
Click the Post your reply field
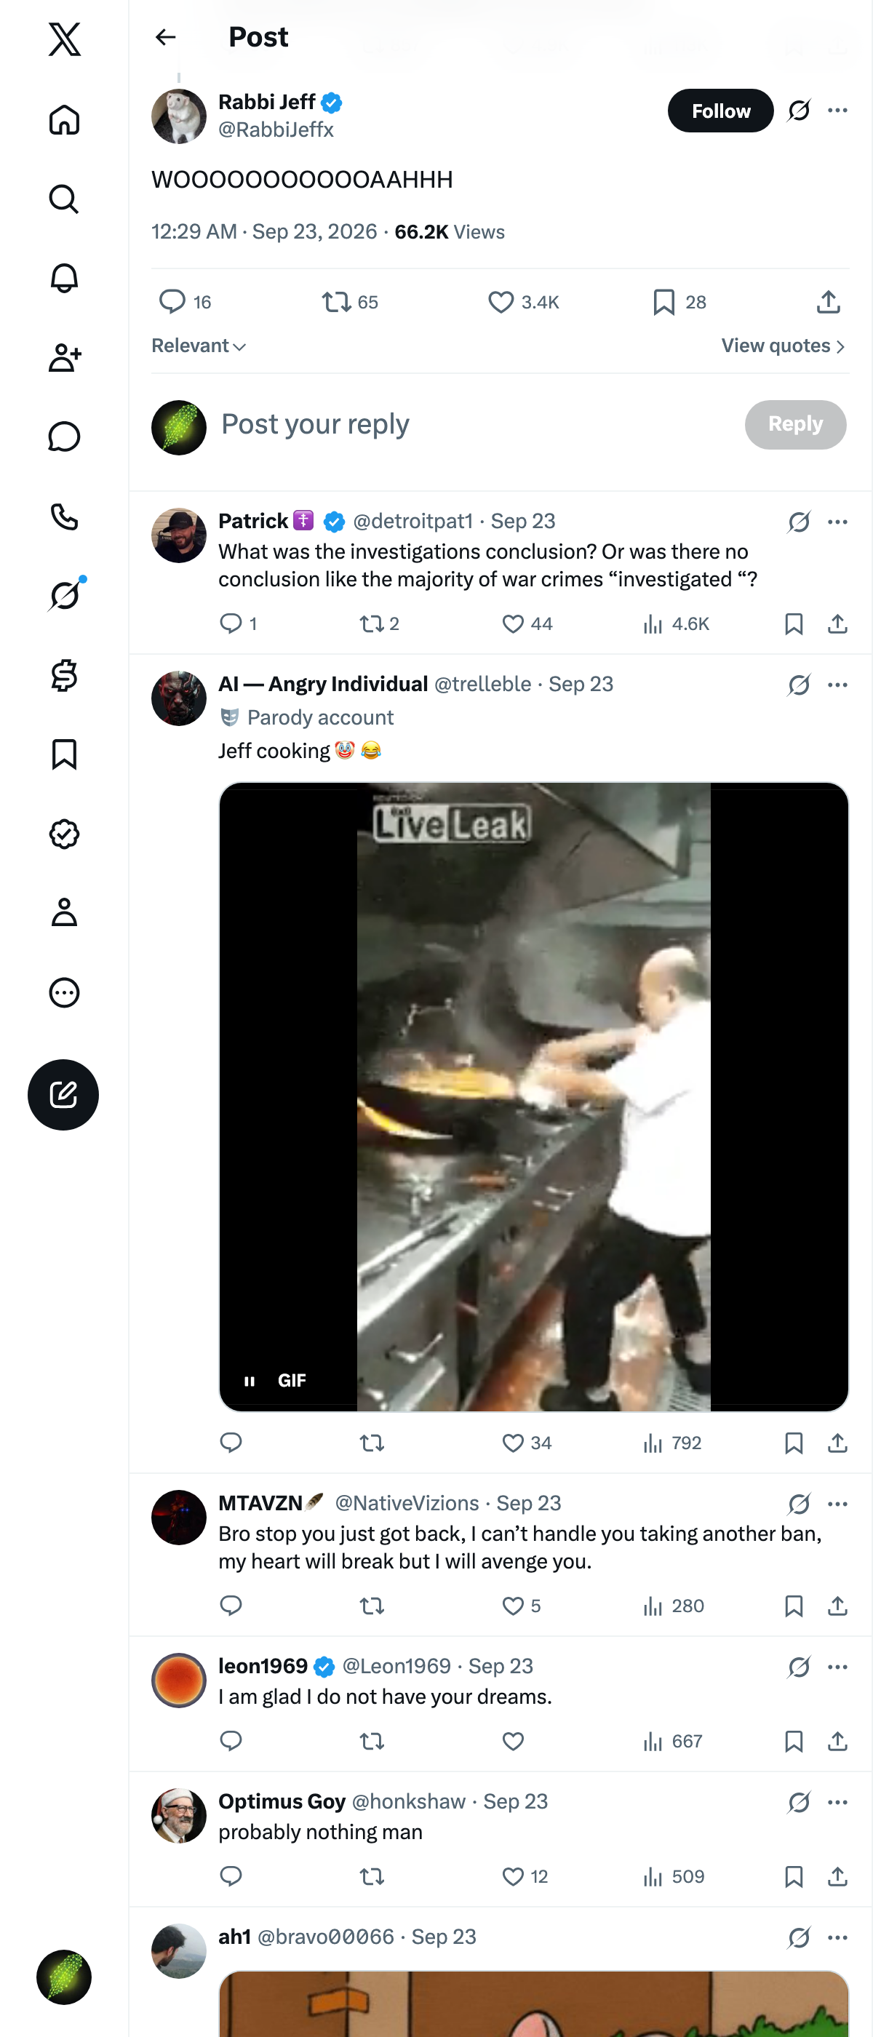point(474,425)
